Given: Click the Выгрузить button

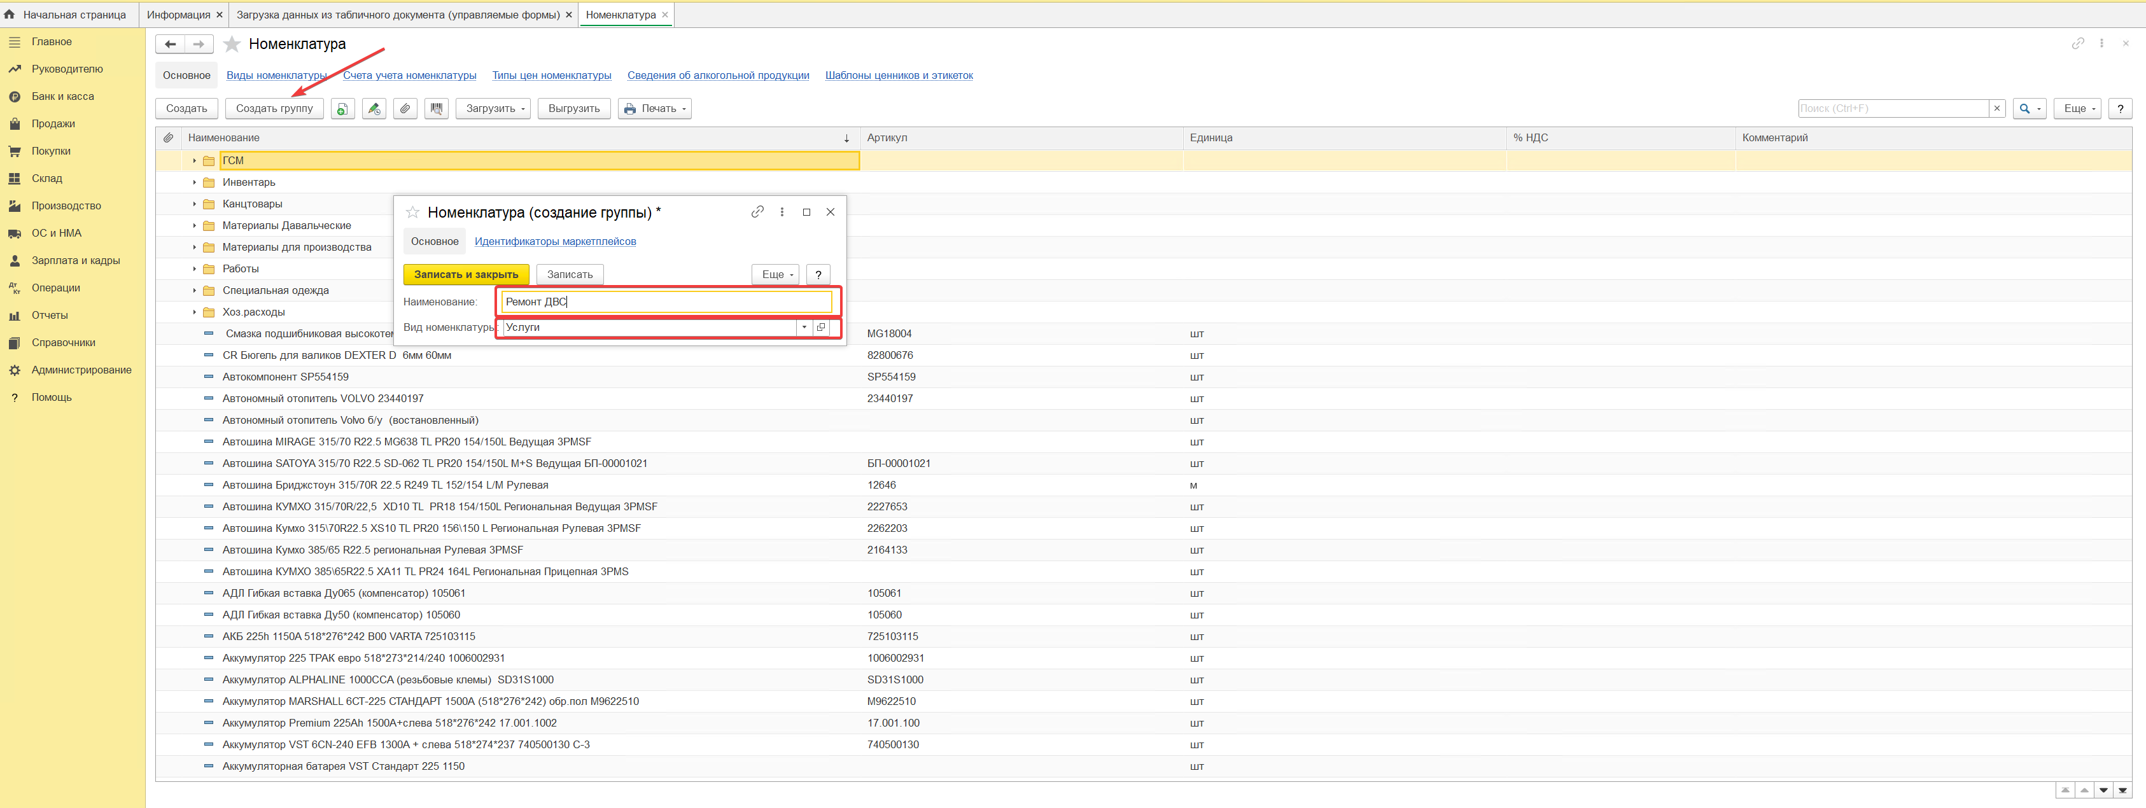Looking at the screenshot, I should click(574, 108).
